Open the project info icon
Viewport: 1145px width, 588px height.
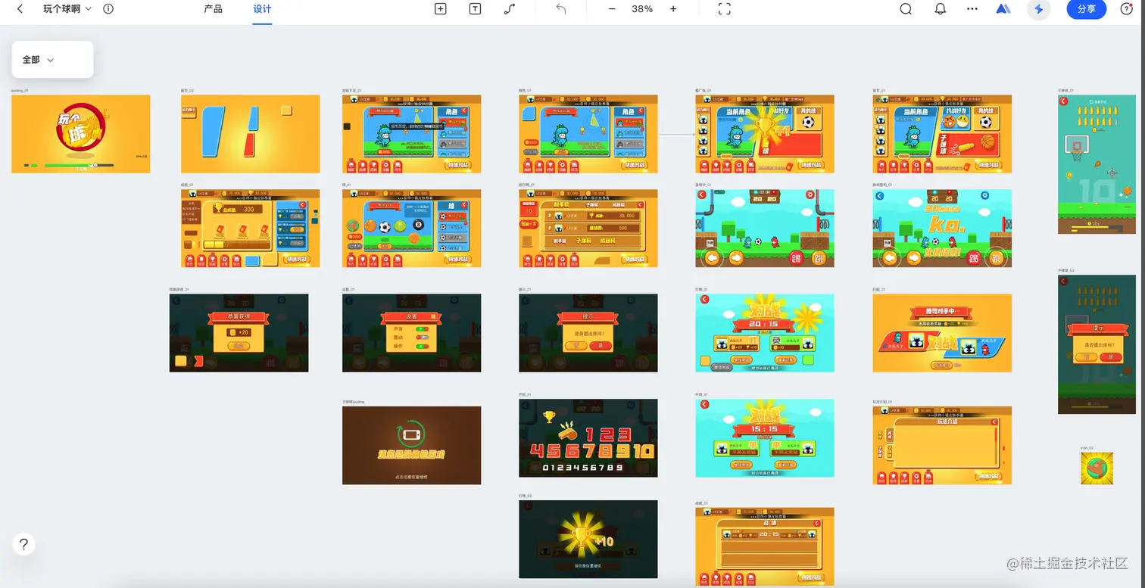coord(108,9)
